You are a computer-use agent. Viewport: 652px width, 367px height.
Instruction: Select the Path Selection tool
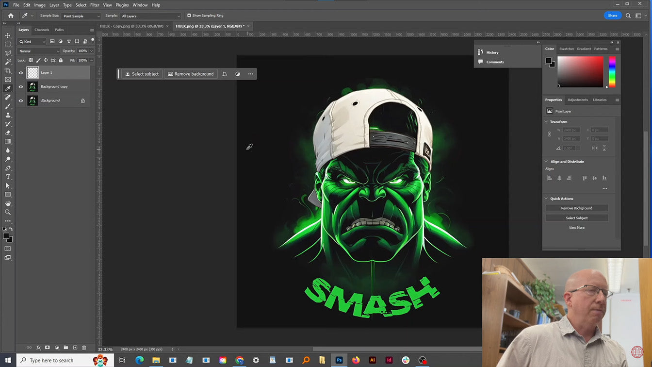pos(8,185)
